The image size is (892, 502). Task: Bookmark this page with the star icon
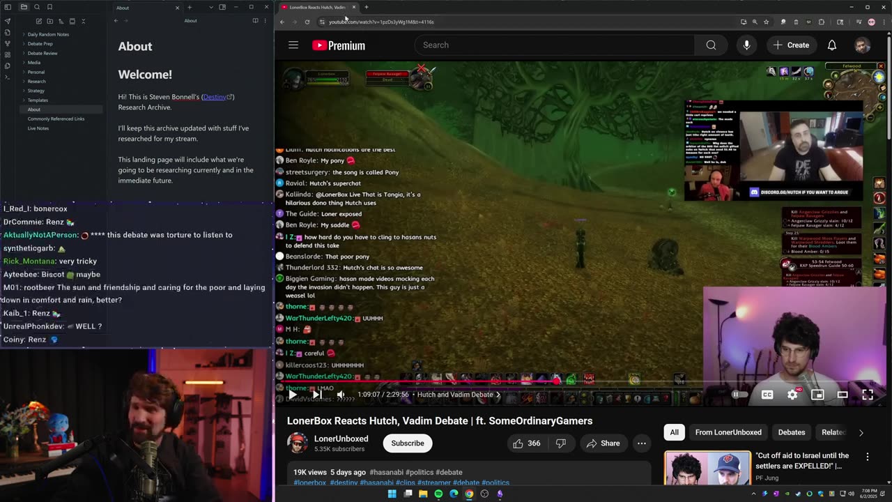[766, 22]
